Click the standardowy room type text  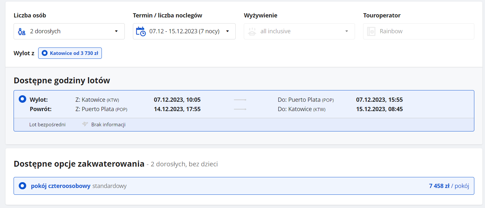[x=109, y=186]
